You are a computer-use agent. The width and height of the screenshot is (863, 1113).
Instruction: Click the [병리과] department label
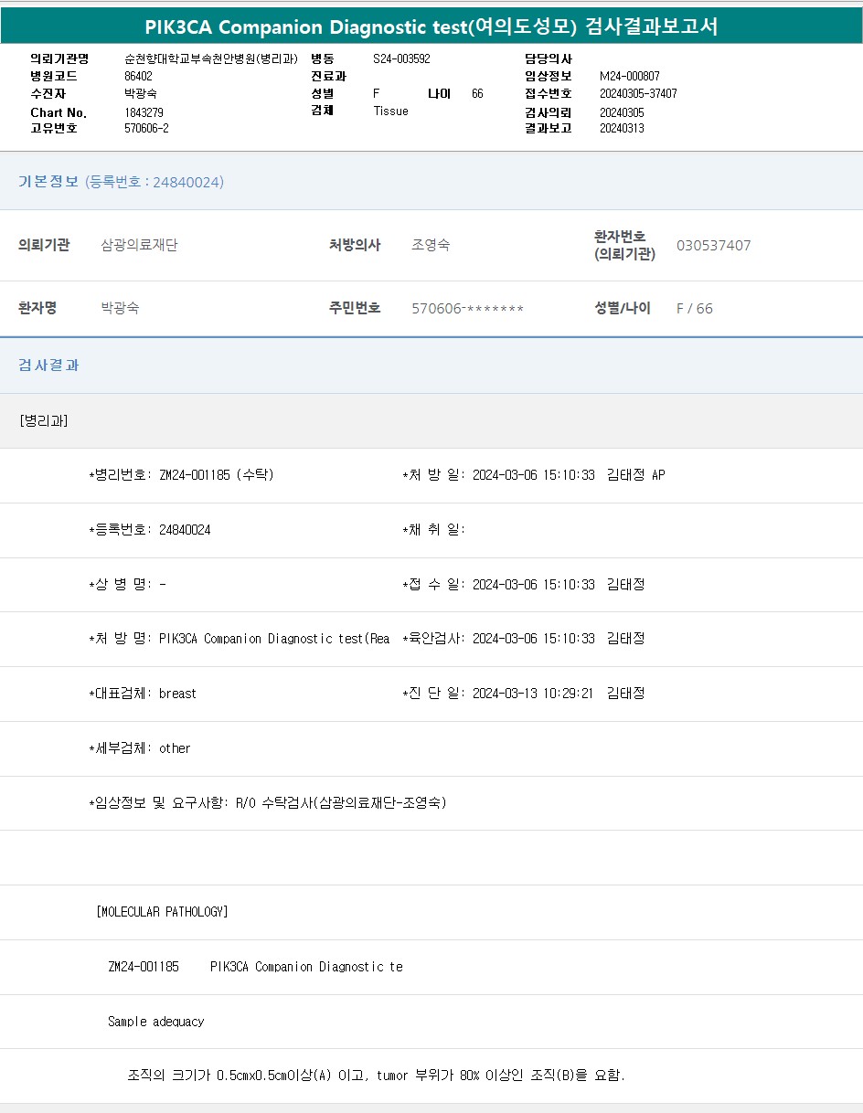(43, 420)
